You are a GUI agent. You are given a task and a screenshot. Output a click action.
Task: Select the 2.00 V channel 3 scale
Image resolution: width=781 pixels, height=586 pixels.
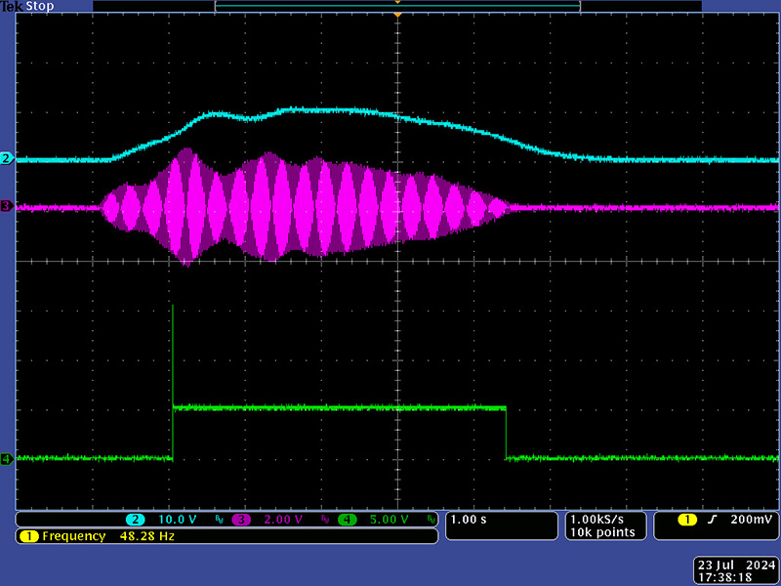(x=283, y=520)
